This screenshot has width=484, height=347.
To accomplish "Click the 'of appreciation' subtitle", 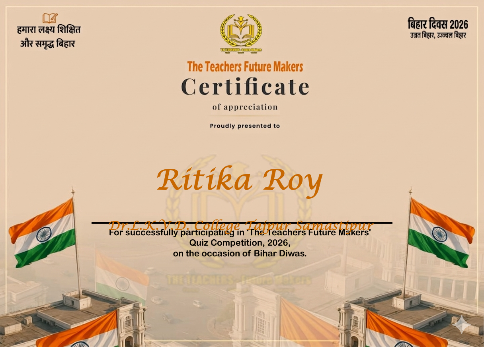I will (245, 107).
